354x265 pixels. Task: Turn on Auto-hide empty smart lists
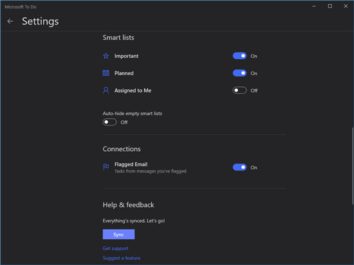[x=109, y=122]
